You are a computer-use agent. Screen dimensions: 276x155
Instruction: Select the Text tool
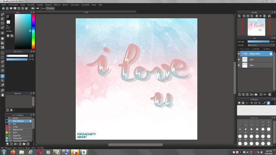(x=2, y=76)
